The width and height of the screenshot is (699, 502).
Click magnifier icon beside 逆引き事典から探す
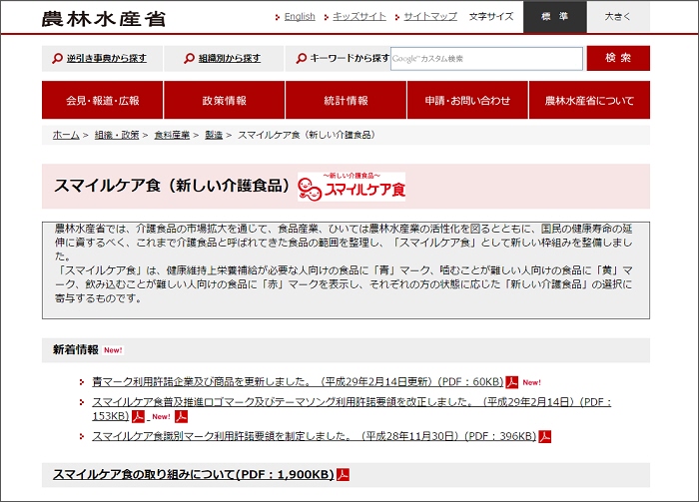coord(57,58)
